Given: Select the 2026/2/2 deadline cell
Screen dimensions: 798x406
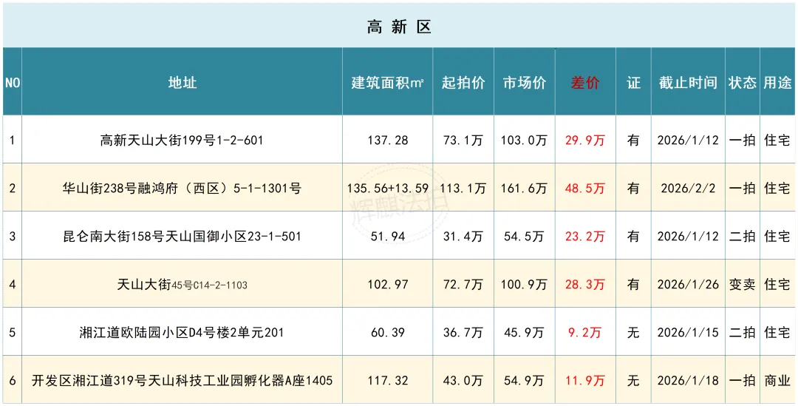Looking at the screenshot, I should (688, 188).
